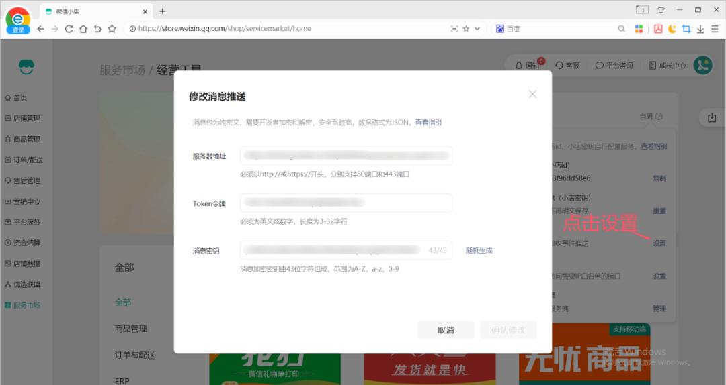Open 客服 support in top bar
726x385 pixels.
567,66
